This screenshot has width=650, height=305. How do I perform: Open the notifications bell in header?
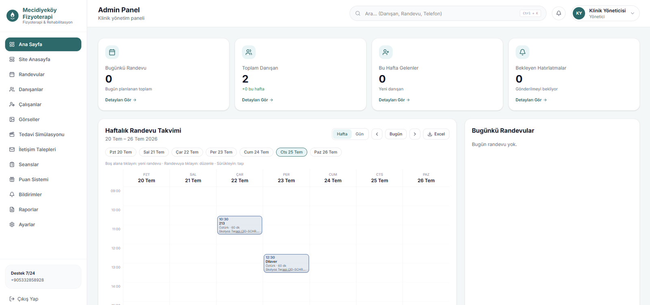(x=559, y=13)
